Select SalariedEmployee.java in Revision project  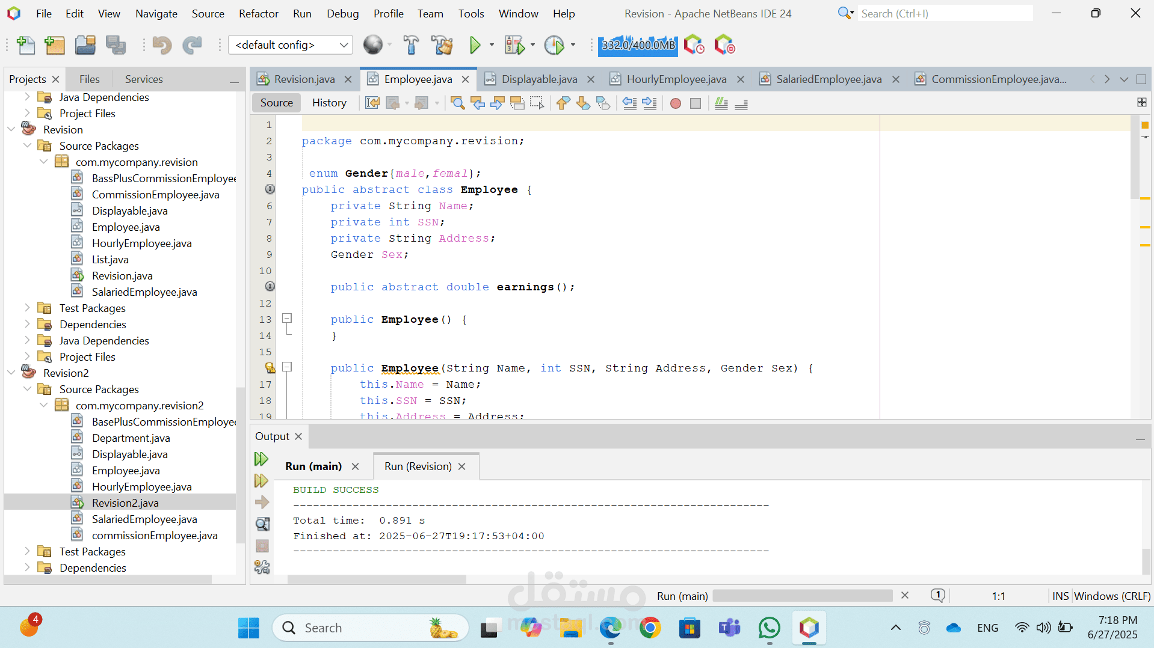pyautogui.click(x=144, y=292)
